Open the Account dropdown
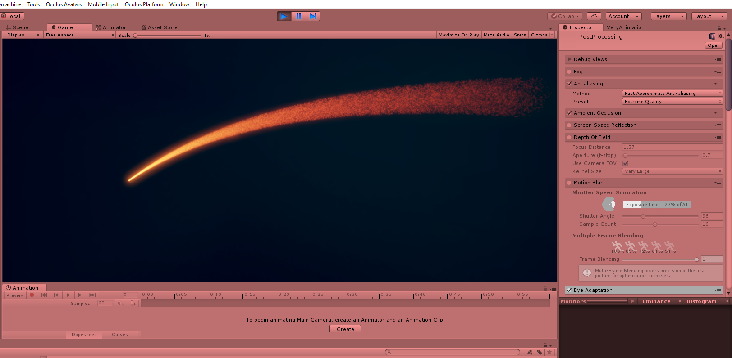This screenshot has height=358, width=732. pyautogui.click(x=624, y=16)
